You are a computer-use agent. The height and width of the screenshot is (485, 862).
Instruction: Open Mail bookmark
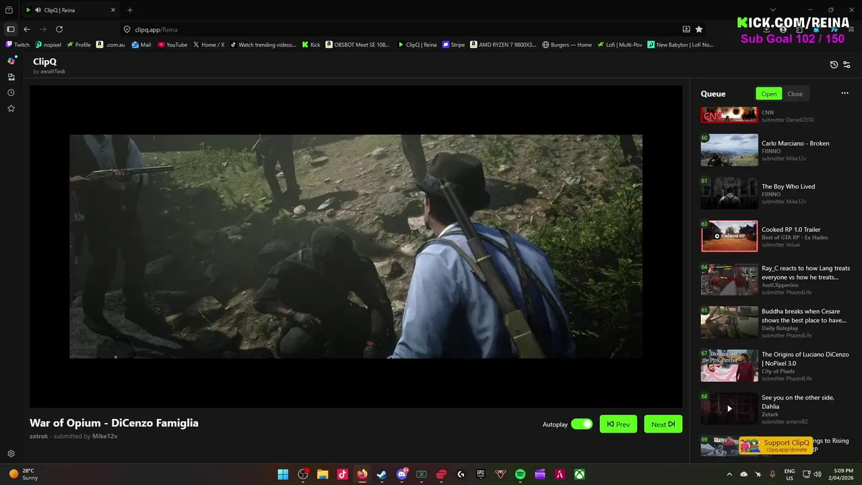tap(141, 45)
